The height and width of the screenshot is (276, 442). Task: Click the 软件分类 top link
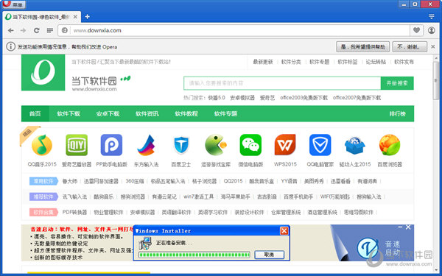tap(291, 62)
